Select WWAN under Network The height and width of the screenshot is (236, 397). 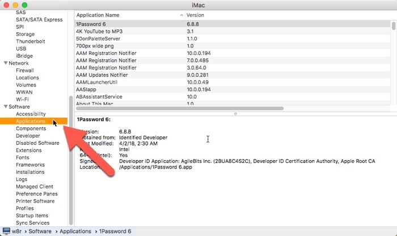(24, 92)
